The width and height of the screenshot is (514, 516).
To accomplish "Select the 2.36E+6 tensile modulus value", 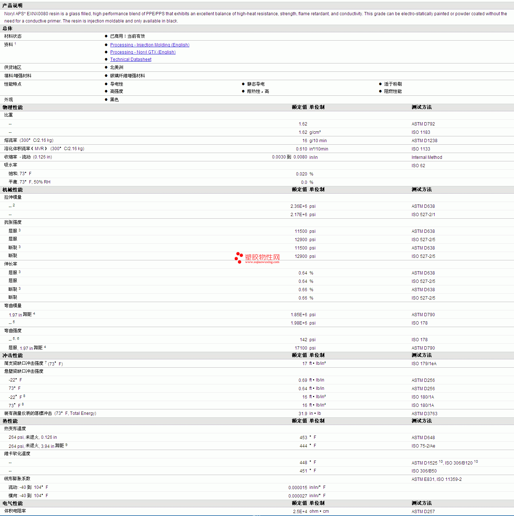I will coord(299,206).
